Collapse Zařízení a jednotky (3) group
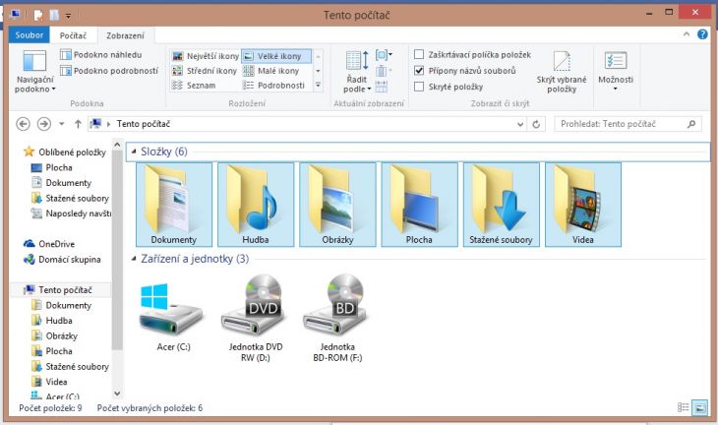 (133, 259)
